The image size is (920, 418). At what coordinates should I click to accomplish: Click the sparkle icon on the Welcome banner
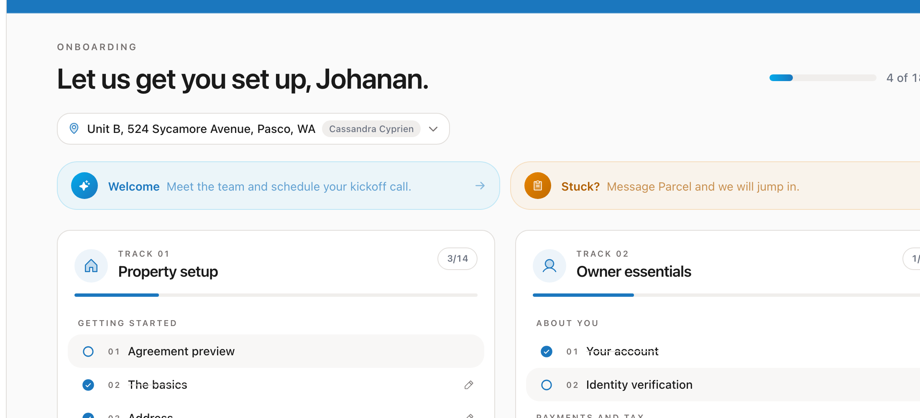(84, 186)
